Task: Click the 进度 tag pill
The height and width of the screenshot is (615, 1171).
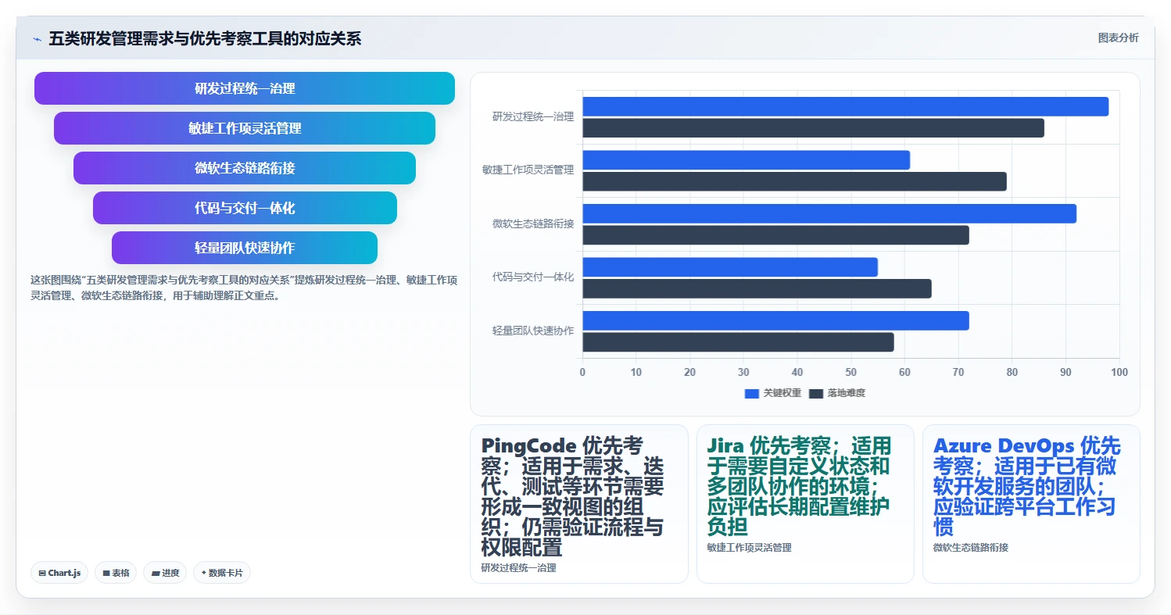Action: point(165,573)
